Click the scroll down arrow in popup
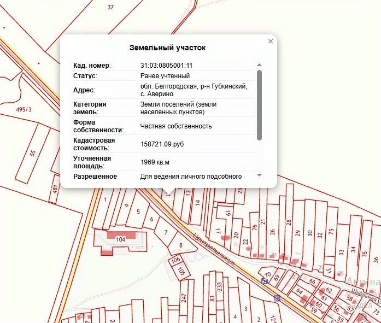This screenshot has width=381, height=323. tap(259, 175)
